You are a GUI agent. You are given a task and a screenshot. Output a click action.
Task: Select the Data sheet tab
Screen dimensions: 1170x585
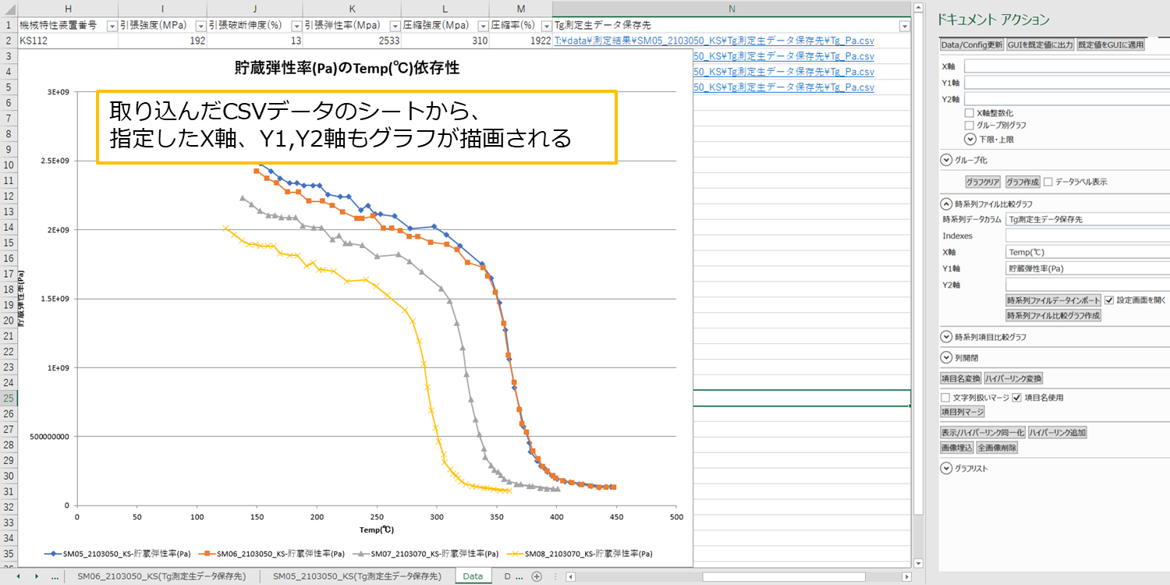[473, 576]
